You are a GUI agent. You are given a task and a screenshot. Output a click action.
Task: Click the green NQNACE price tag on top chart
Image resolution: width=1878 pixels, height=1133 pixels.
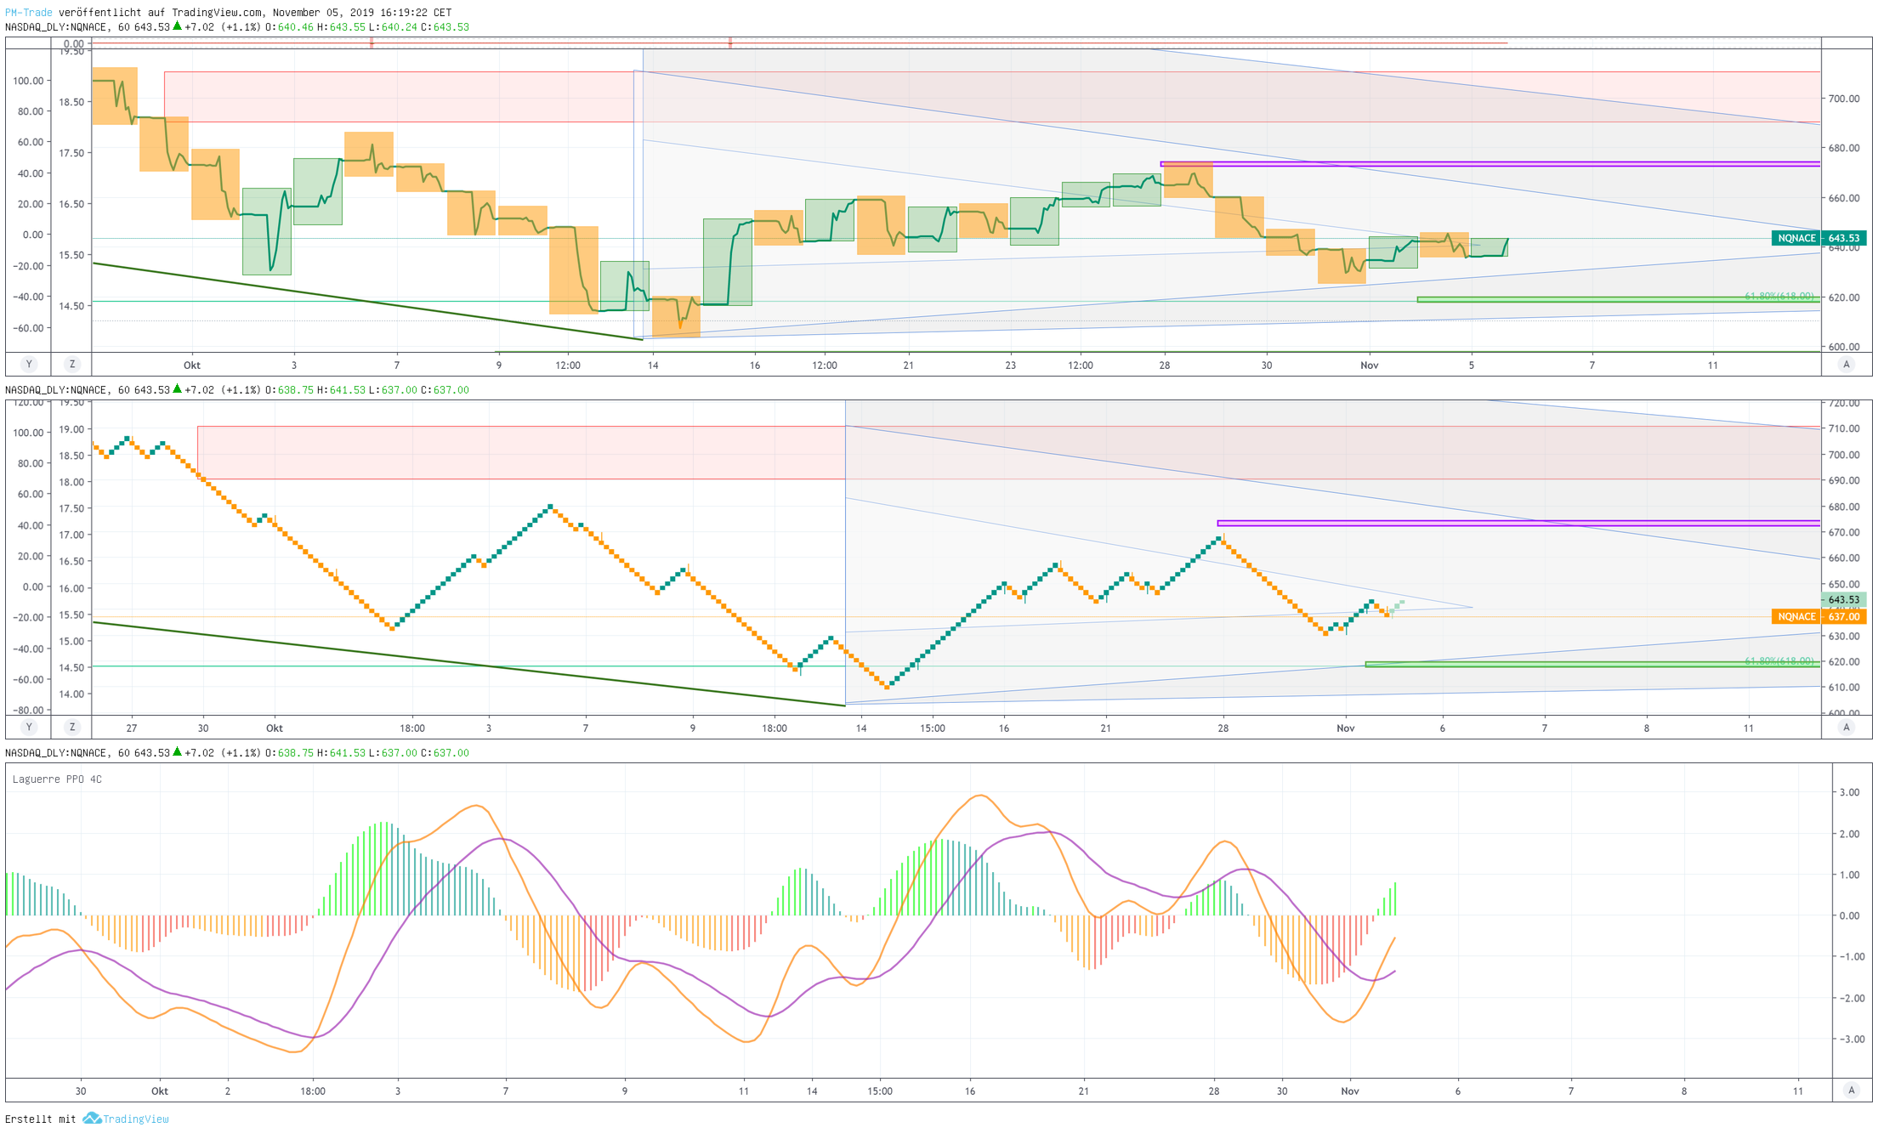pyautogui.click(x=1796, y=238)
